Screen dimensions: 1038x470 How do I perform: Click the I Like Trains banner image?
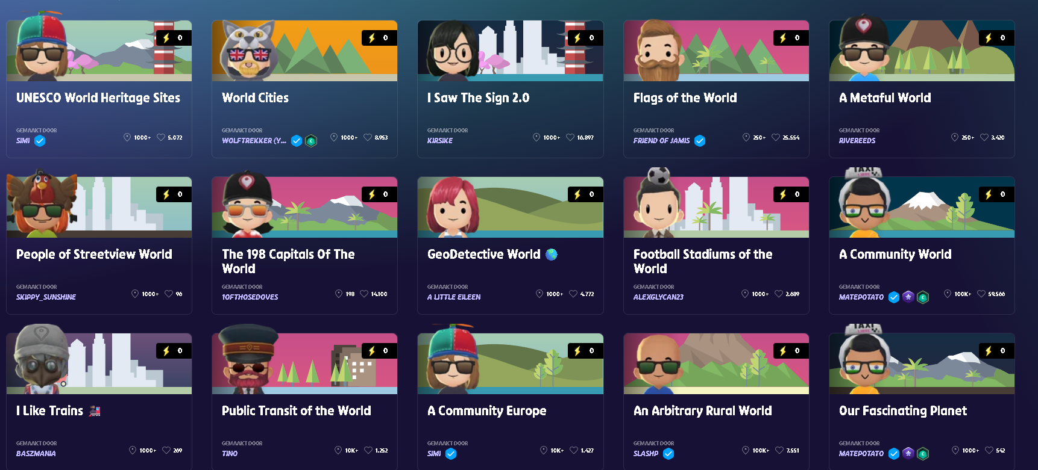(99, 363)
